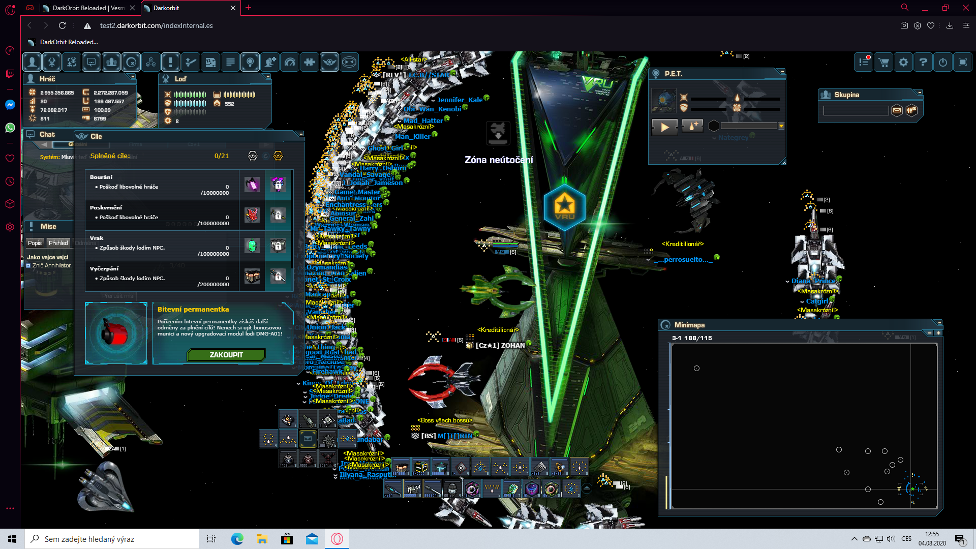
Task: Toggle the chat window toolbar icon
Action: coord(91,62)
